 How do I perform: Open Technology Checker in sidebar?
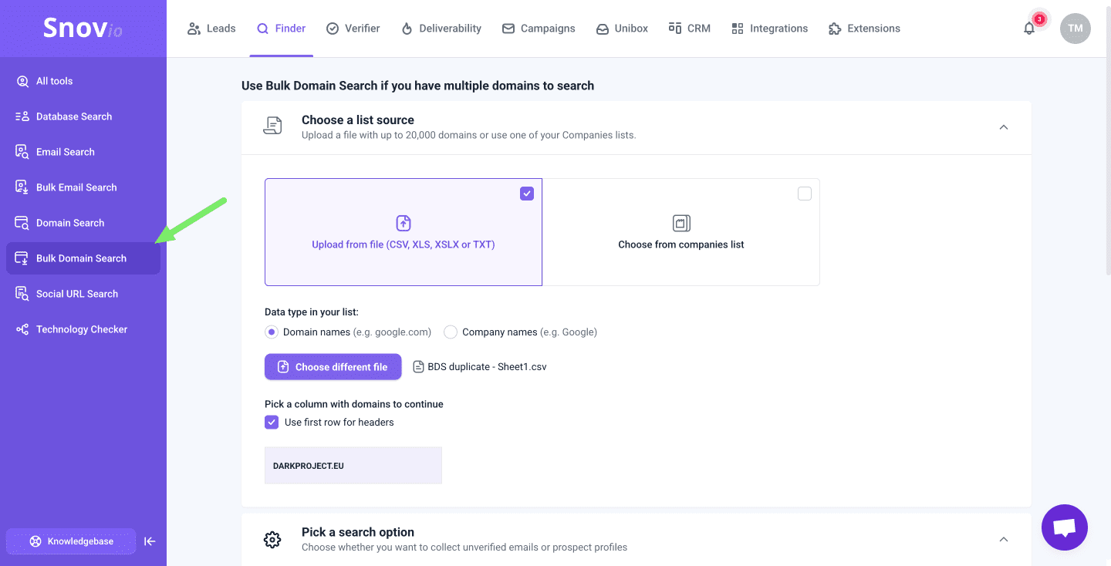[x=81, y=329]
